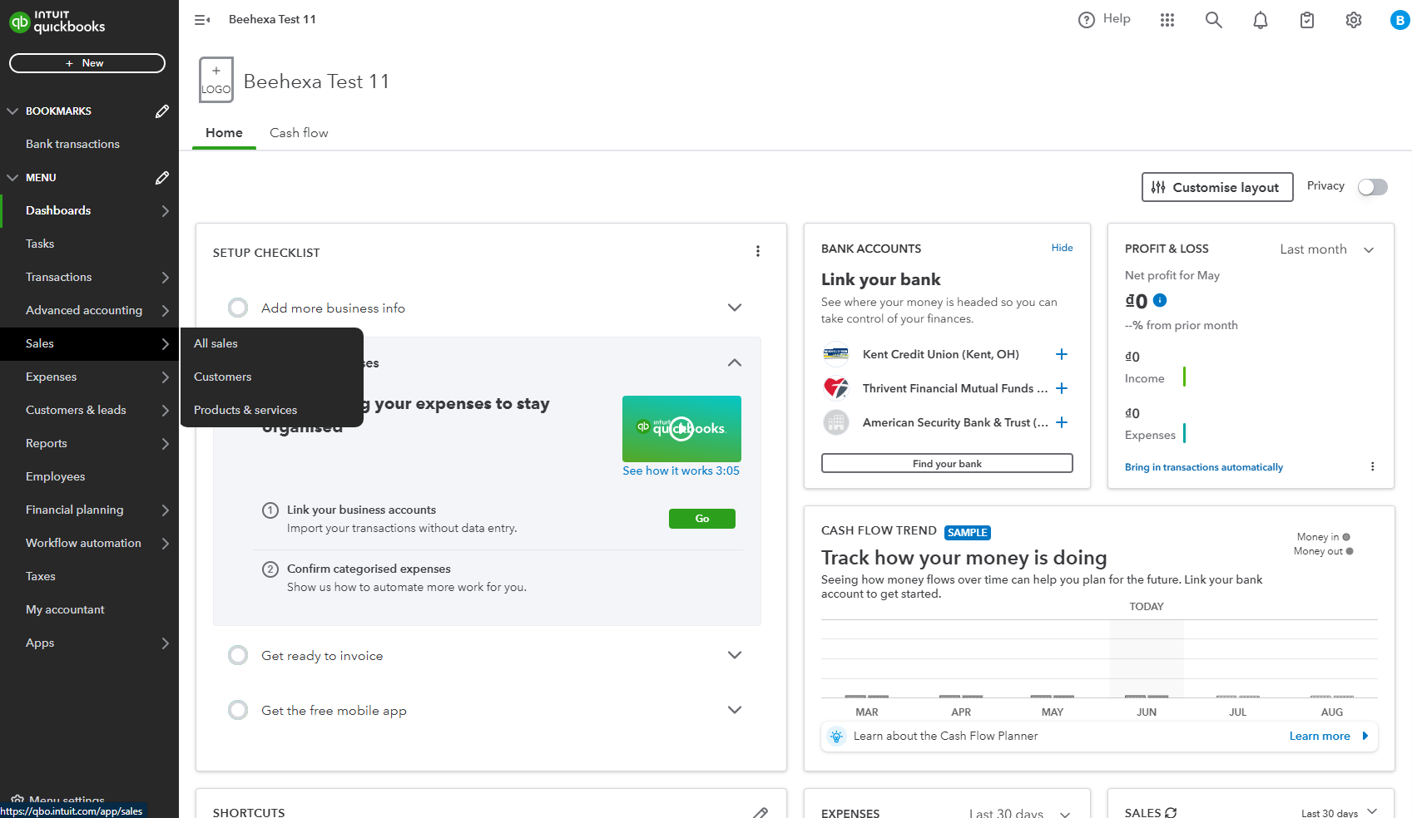This screenshot has height=818, width=1412.
Task: Open the notifications bell
Action: 1260,19
